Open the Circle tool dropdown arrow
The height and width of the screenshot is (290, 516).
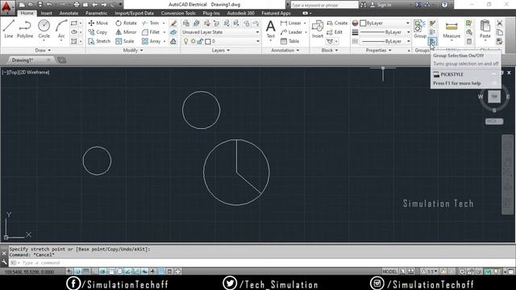(x=44, y=40)
